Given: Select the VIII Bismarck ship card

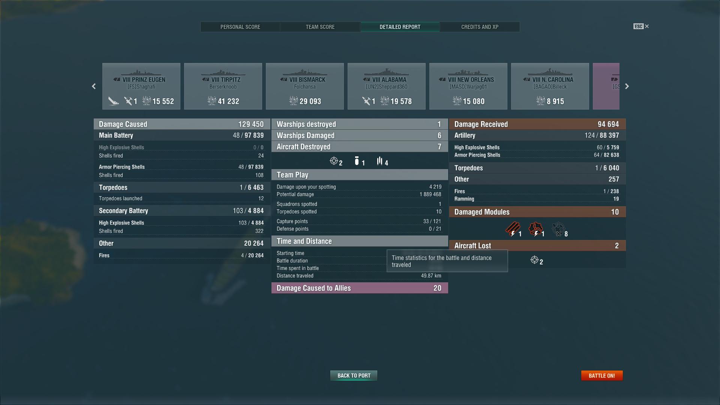Looking at the screenshot, I should [x=305, y=86].
